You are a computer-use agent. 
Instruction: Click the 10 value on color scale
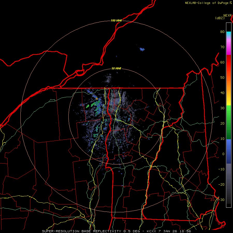click(222, 139)
